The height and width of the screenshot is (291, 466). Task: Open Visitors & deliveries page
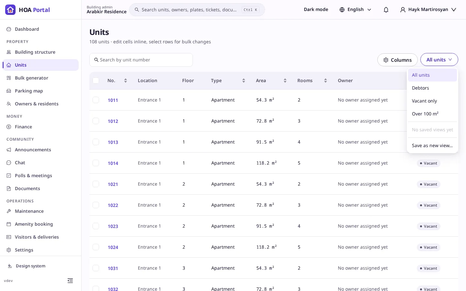(40, 237)
